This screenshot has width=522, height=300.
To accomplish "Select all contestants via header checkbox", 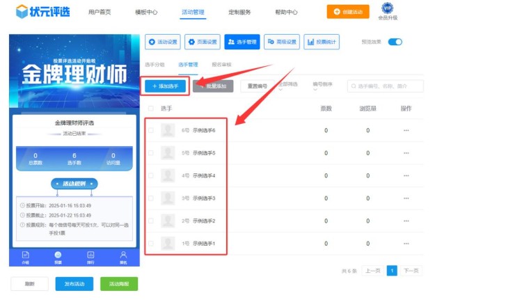I will [151, 109].
